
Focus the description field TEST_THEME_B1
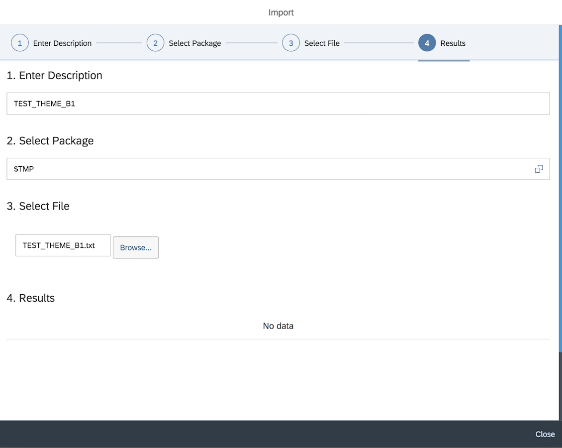pos(278,104)
